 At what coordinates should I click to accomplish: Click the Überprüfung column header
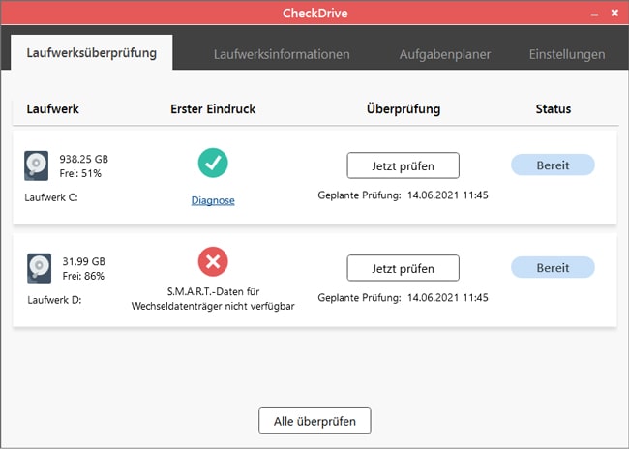pyautogui.click(x=404, y=109)
